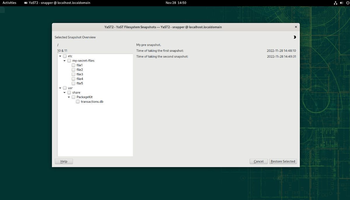Select the etc folder checkbox
Viewport: 350px width, 200px height.
click(65, 56)
